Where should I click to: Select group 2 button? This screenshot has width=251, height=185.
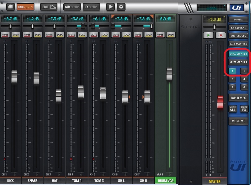pos(244,71)
